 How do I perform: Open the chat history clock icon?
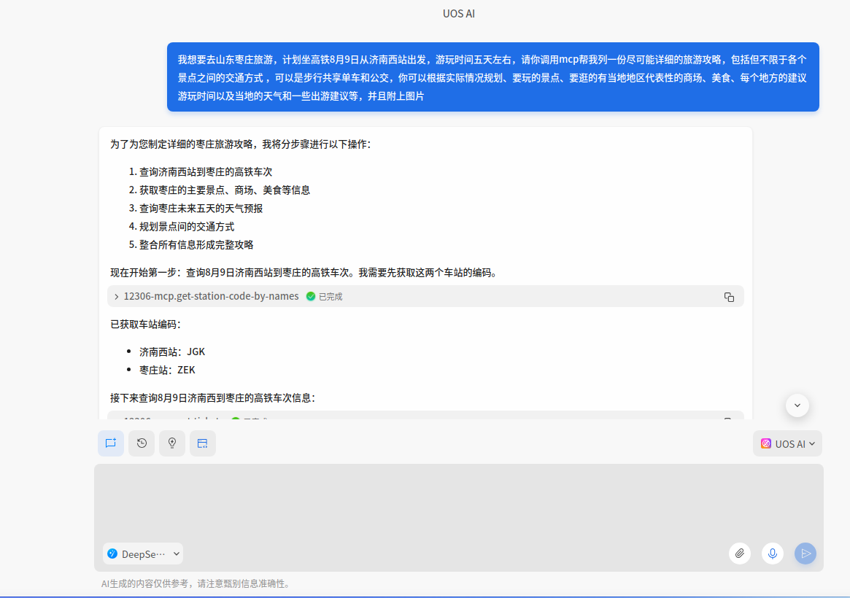(142, 443)
